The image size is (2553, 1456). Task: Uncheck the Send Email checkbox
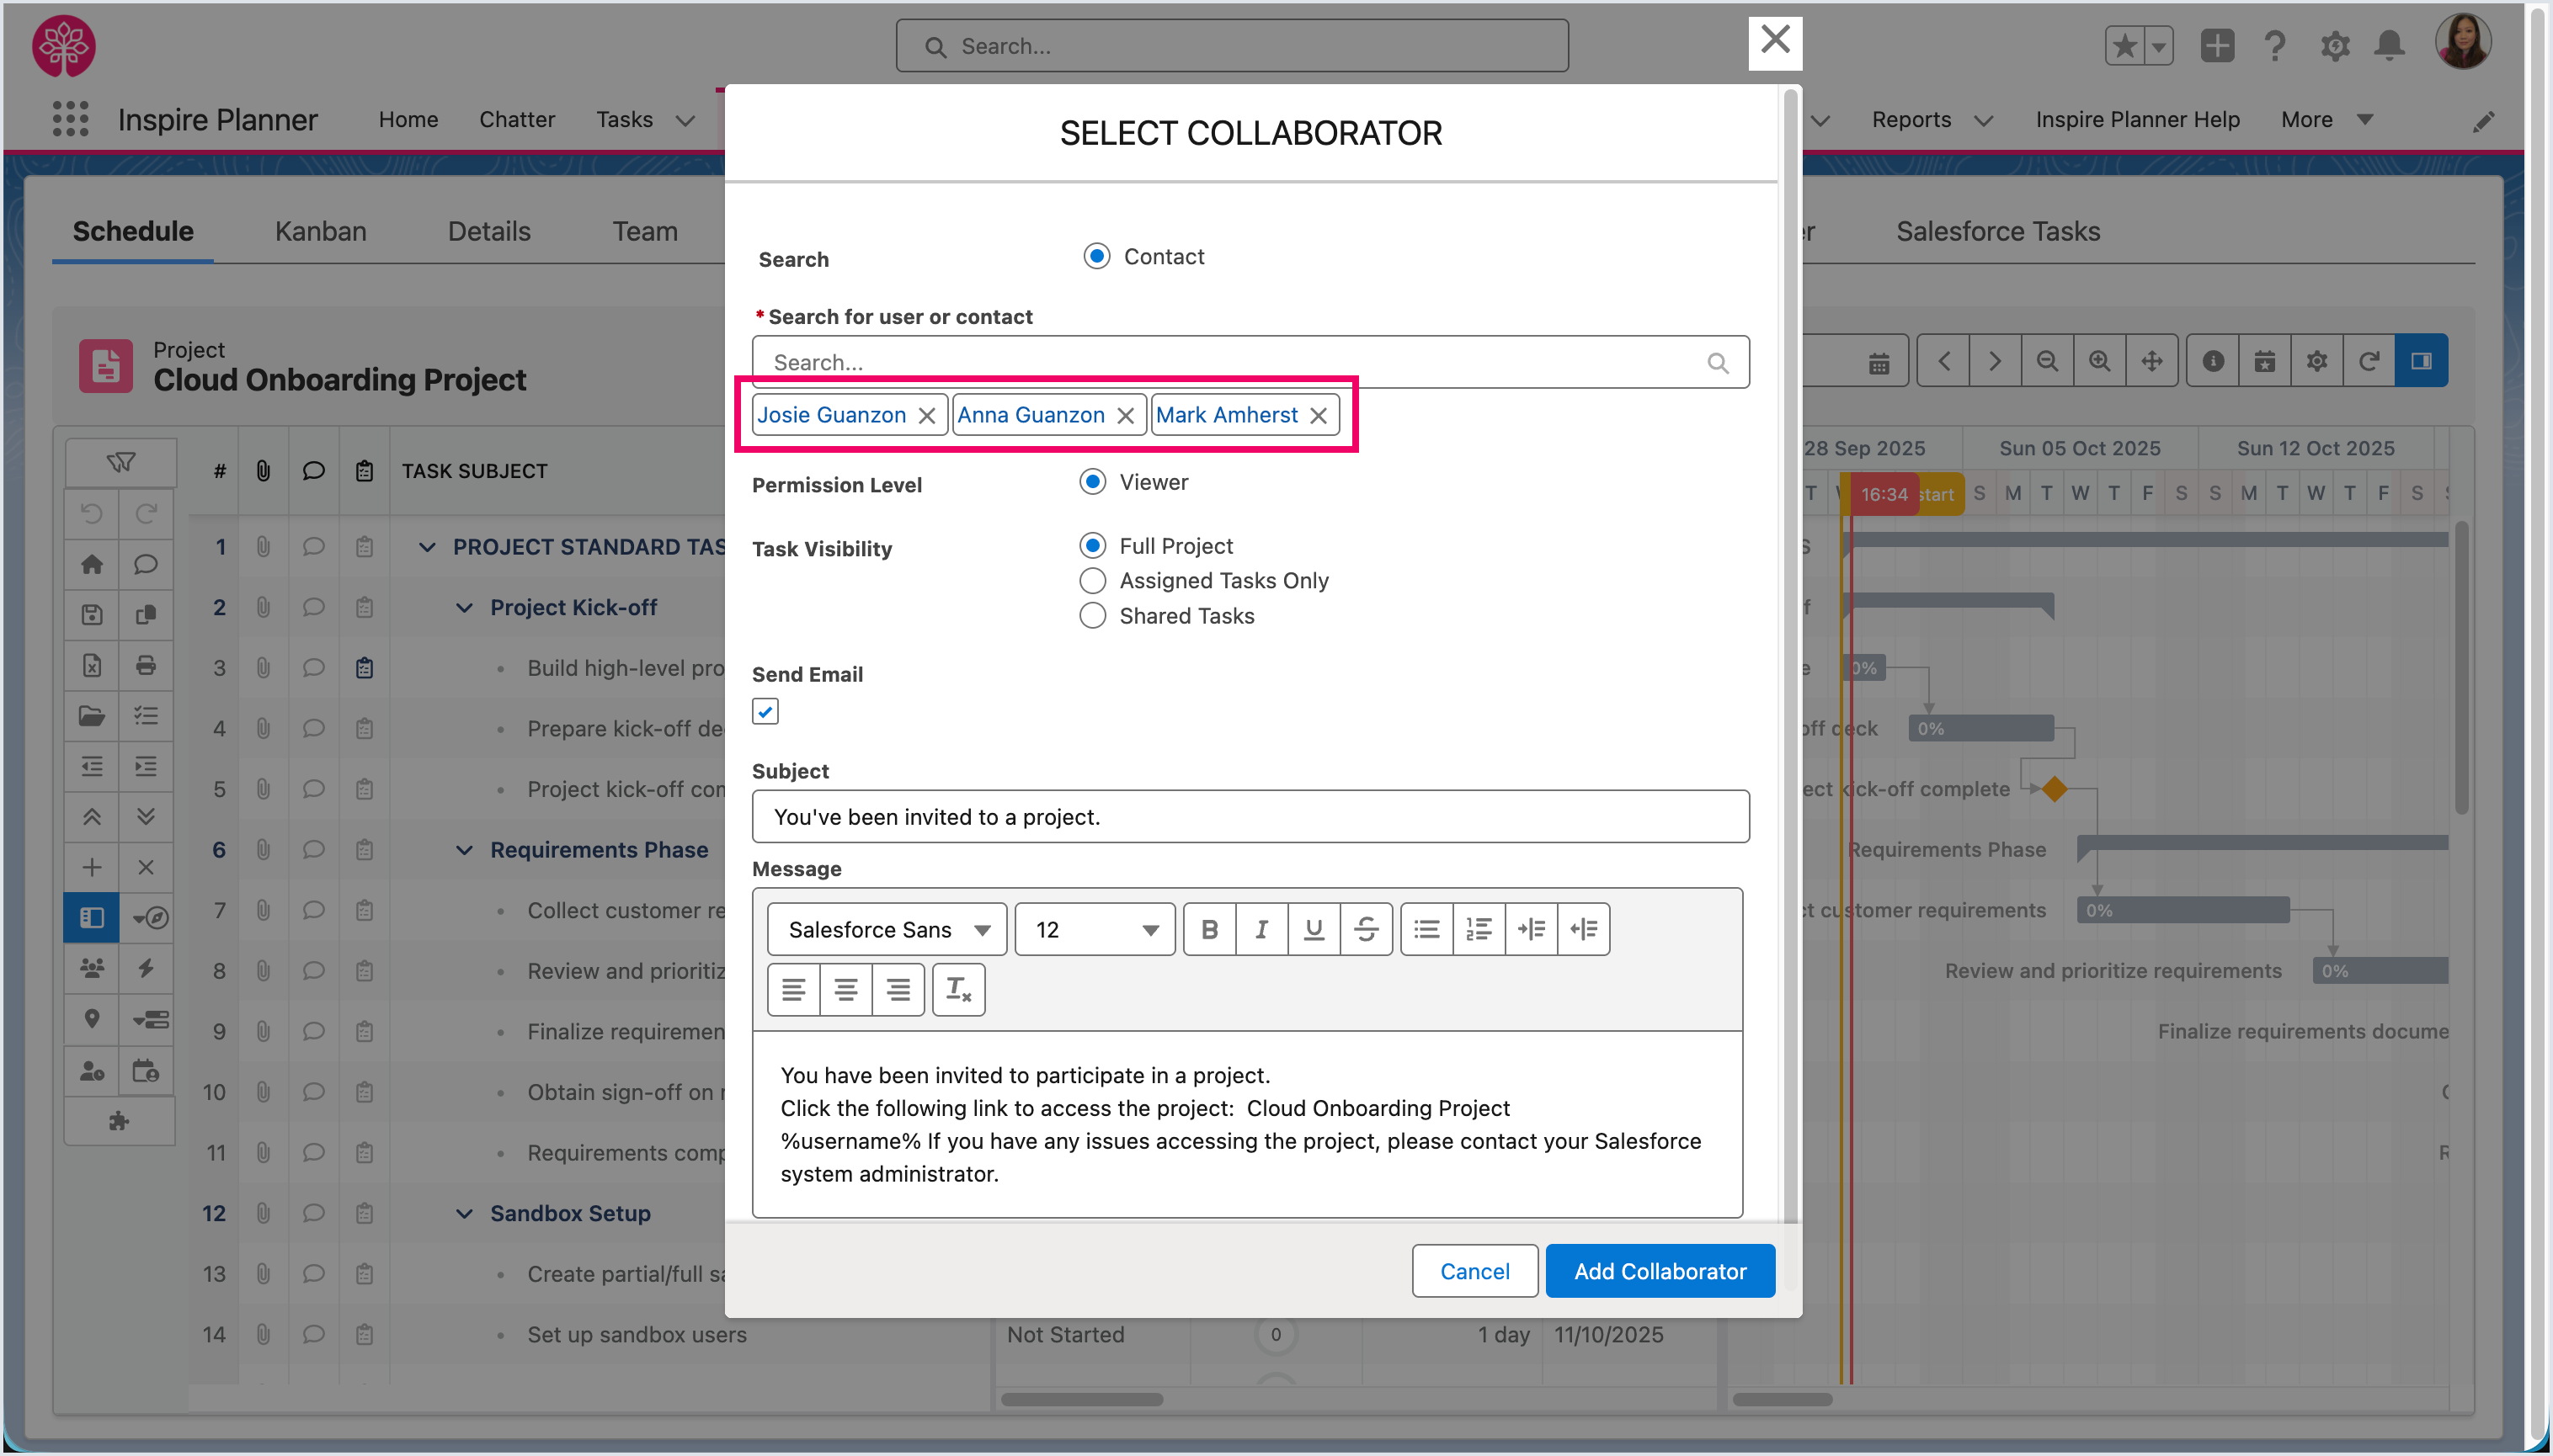point(765,712)
